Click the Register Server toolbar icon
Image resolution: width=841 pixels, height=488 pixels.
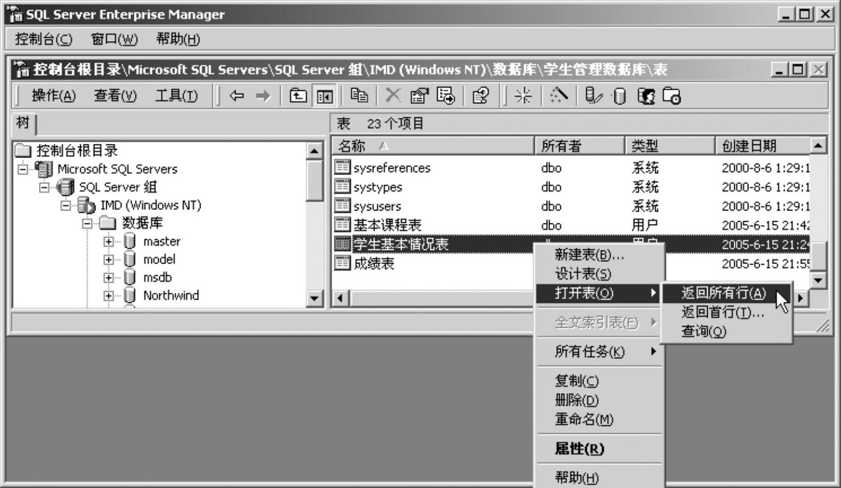click(593, 96)
